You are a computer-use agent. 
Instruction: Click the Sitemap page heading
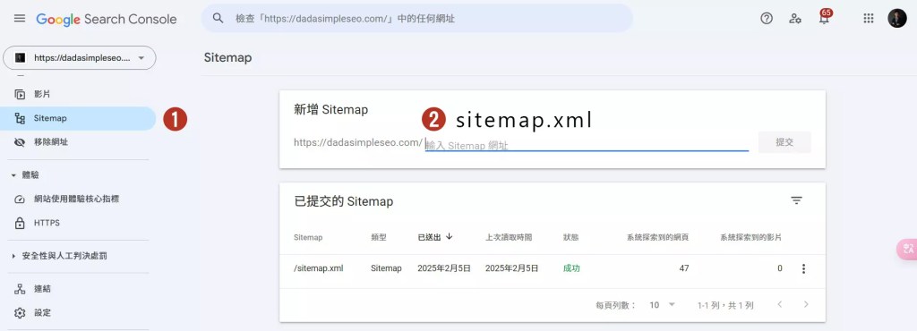pos(228,58)
